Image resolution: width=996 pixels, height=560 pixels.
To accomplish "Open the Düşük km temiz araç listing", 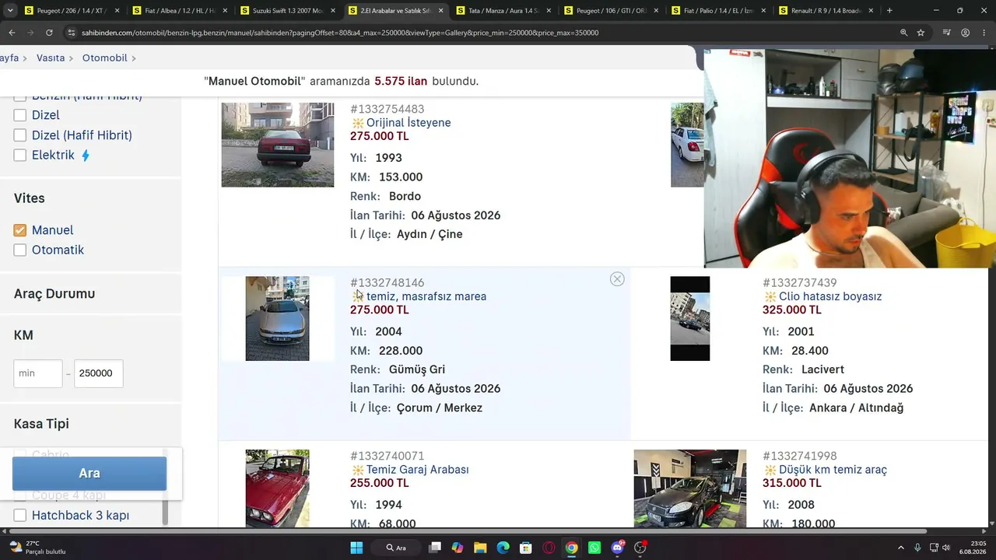I will (833, 470).
